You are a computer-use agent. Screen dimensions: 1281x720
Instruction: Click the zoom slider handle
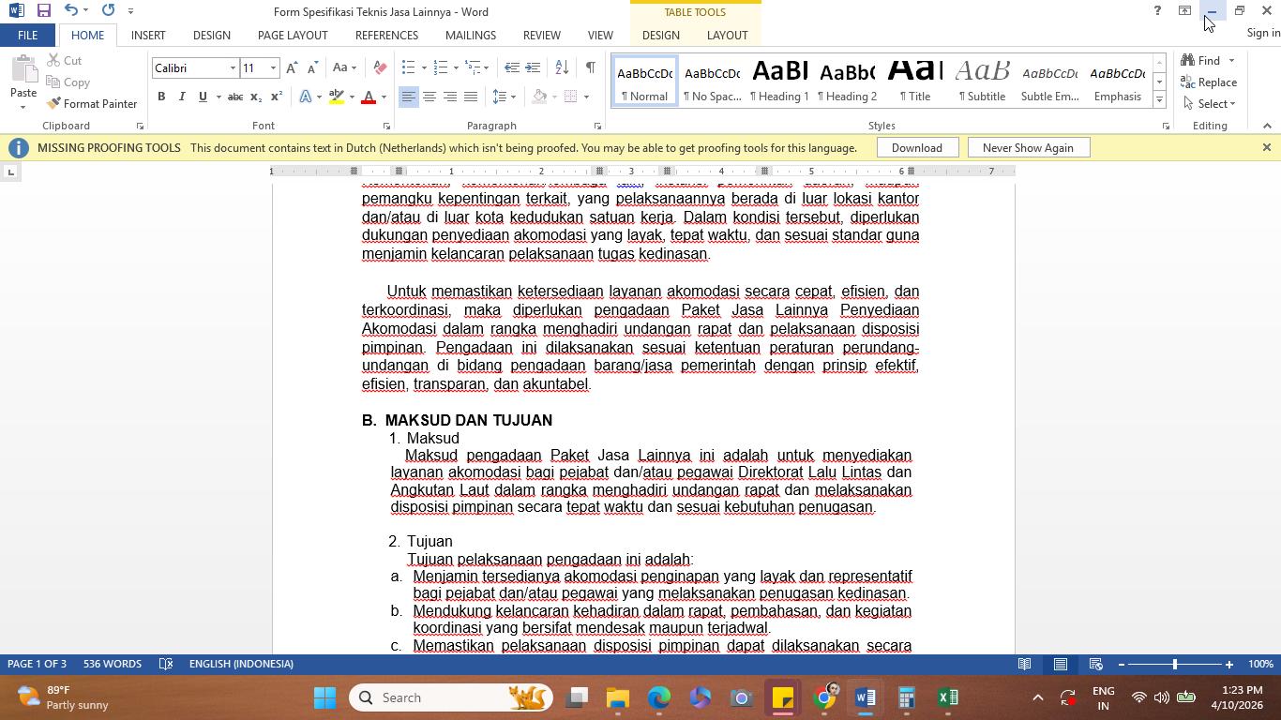pos(1175,665)
